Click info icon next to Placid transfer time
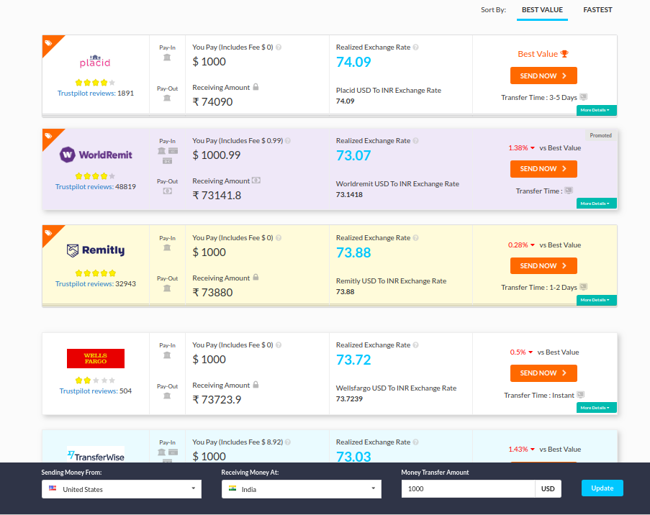The image size is (650, 515). click(584, 97)
